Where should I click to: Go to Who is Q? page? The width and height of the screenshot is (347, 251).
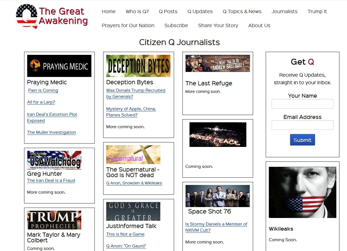(x=137, y=11)
